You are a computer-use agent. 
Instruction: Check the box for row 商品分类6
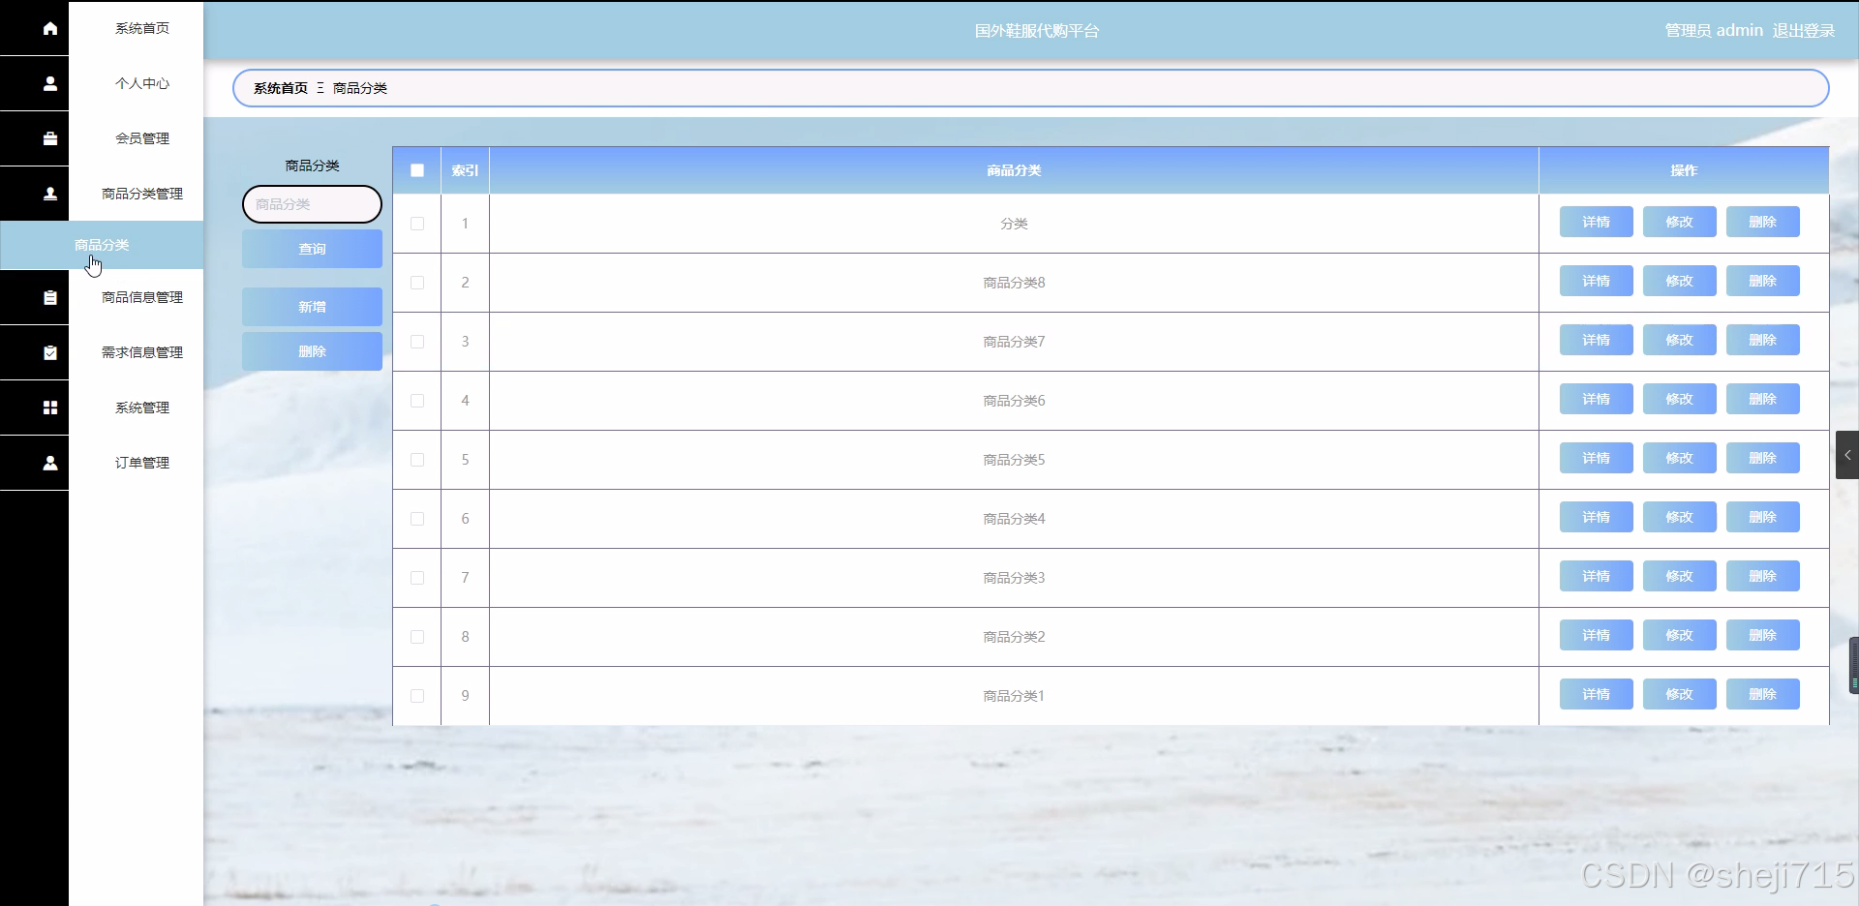417,401
